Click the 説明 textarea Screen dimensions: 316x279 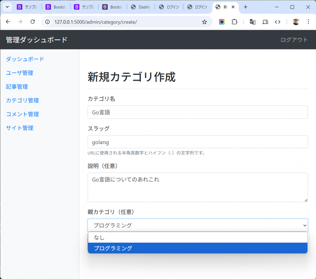tap(198, 187)
